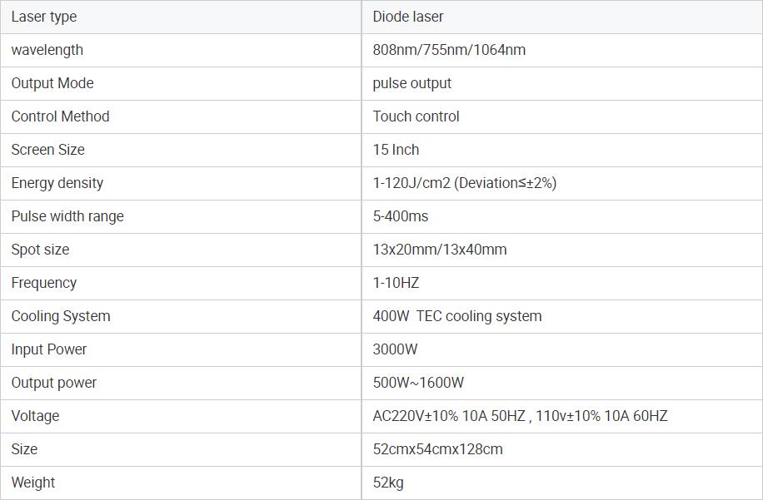Viewport: 763px width, 500px height.
Task: Click the "Laser type" label cell
Action: coord(44,17)
